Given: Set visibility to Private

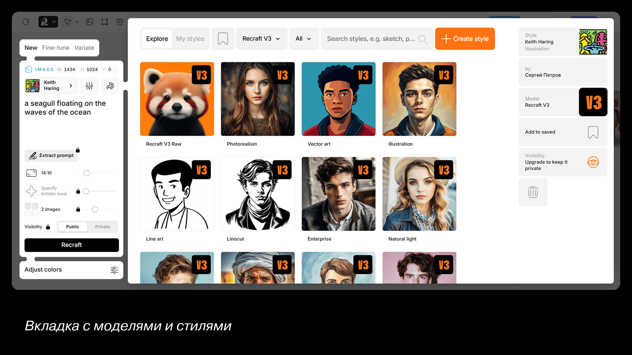Looking at the screenshot, I should (x=103, y=227).
